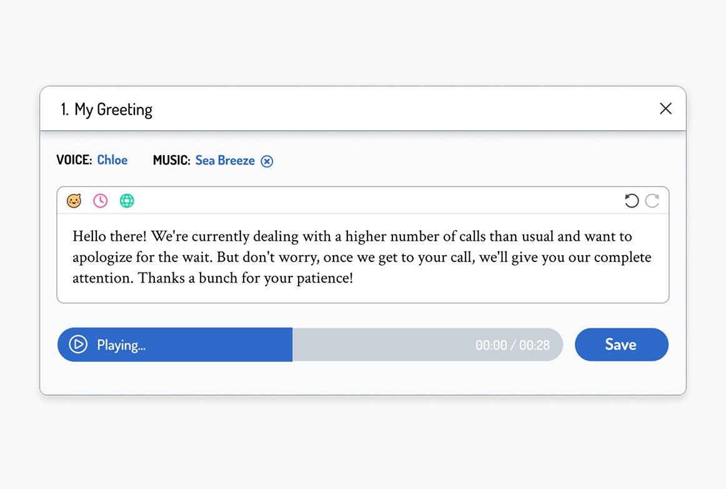Change the Sea Breeze music selection

click(x=225, y=161)
